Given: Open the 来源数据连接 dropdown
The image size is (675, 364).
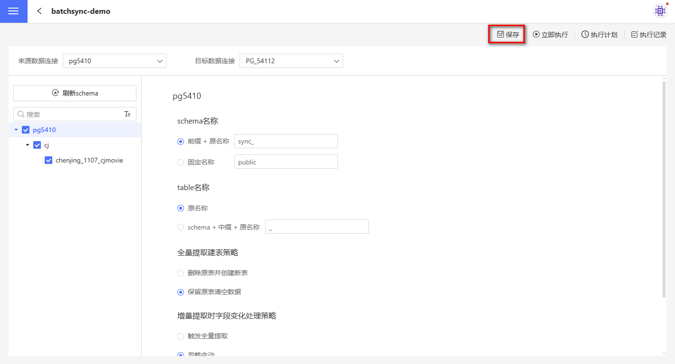Looking at the screenshot, I should 114,61.
